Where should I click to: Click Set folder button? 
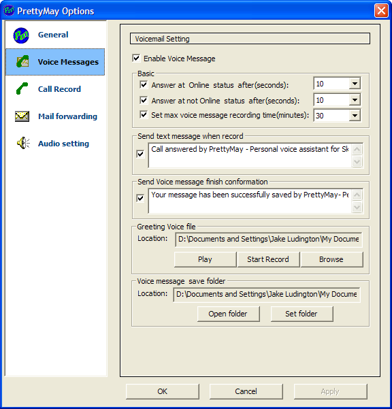click(301, 314)
